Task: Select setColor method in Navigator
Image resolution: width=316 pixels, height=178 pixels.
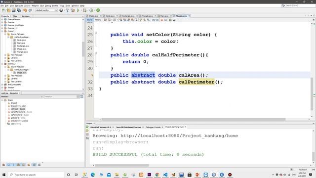Action: click(x=19, y=121)
